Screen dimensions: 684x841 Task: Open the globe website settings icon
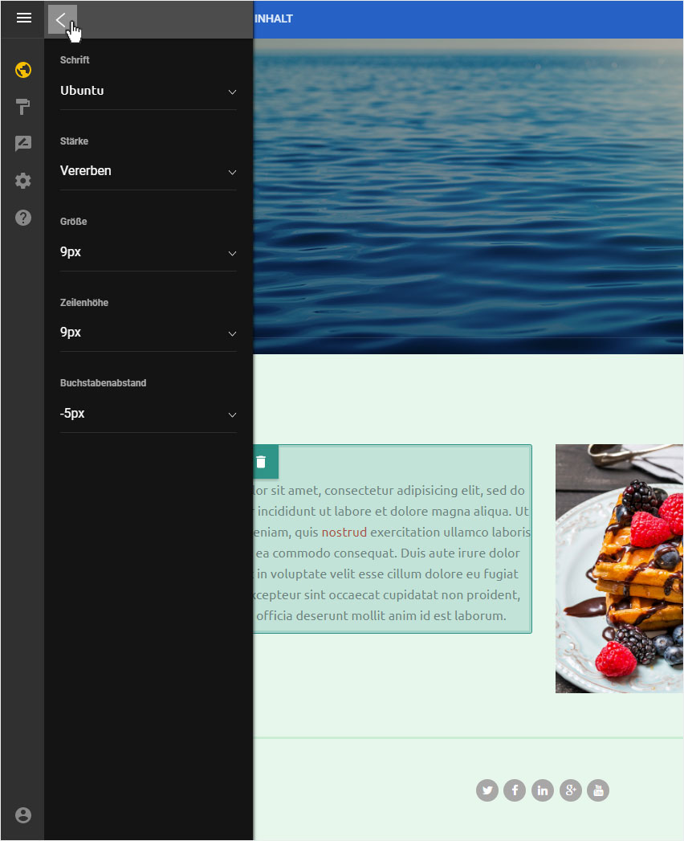pos(23,70)
